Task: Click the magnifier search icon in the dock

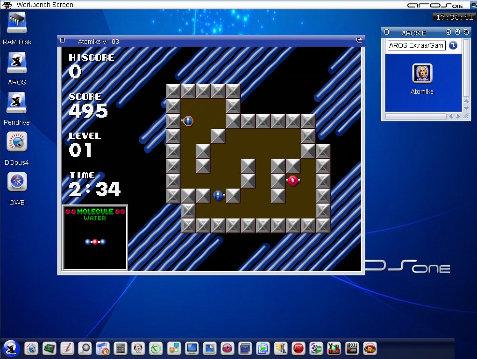Action: 85,348
